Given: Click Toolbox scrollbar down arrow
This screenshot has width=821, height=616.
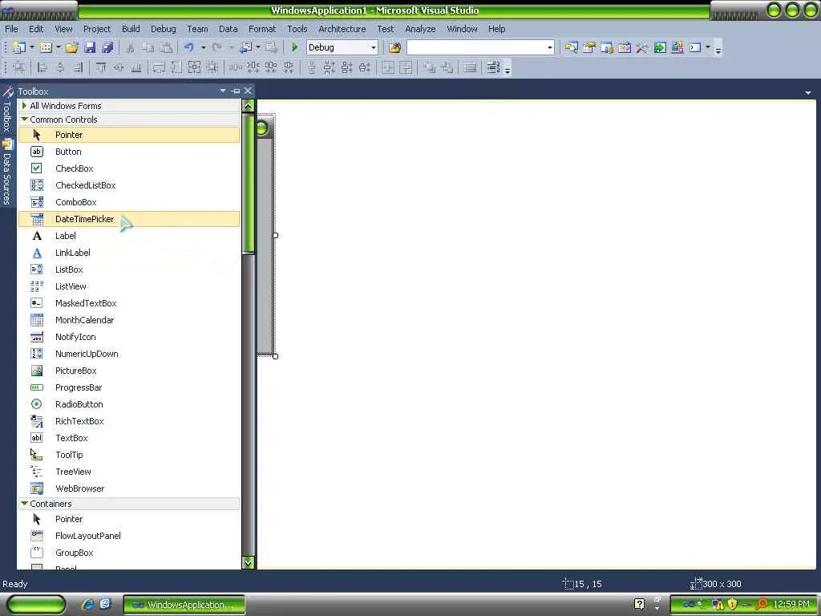Looking at the screenshot, I should click(249, 562).
